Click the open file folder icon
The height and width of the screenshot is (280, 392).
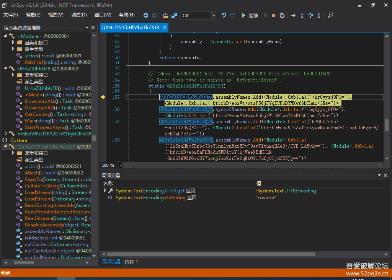165,15
